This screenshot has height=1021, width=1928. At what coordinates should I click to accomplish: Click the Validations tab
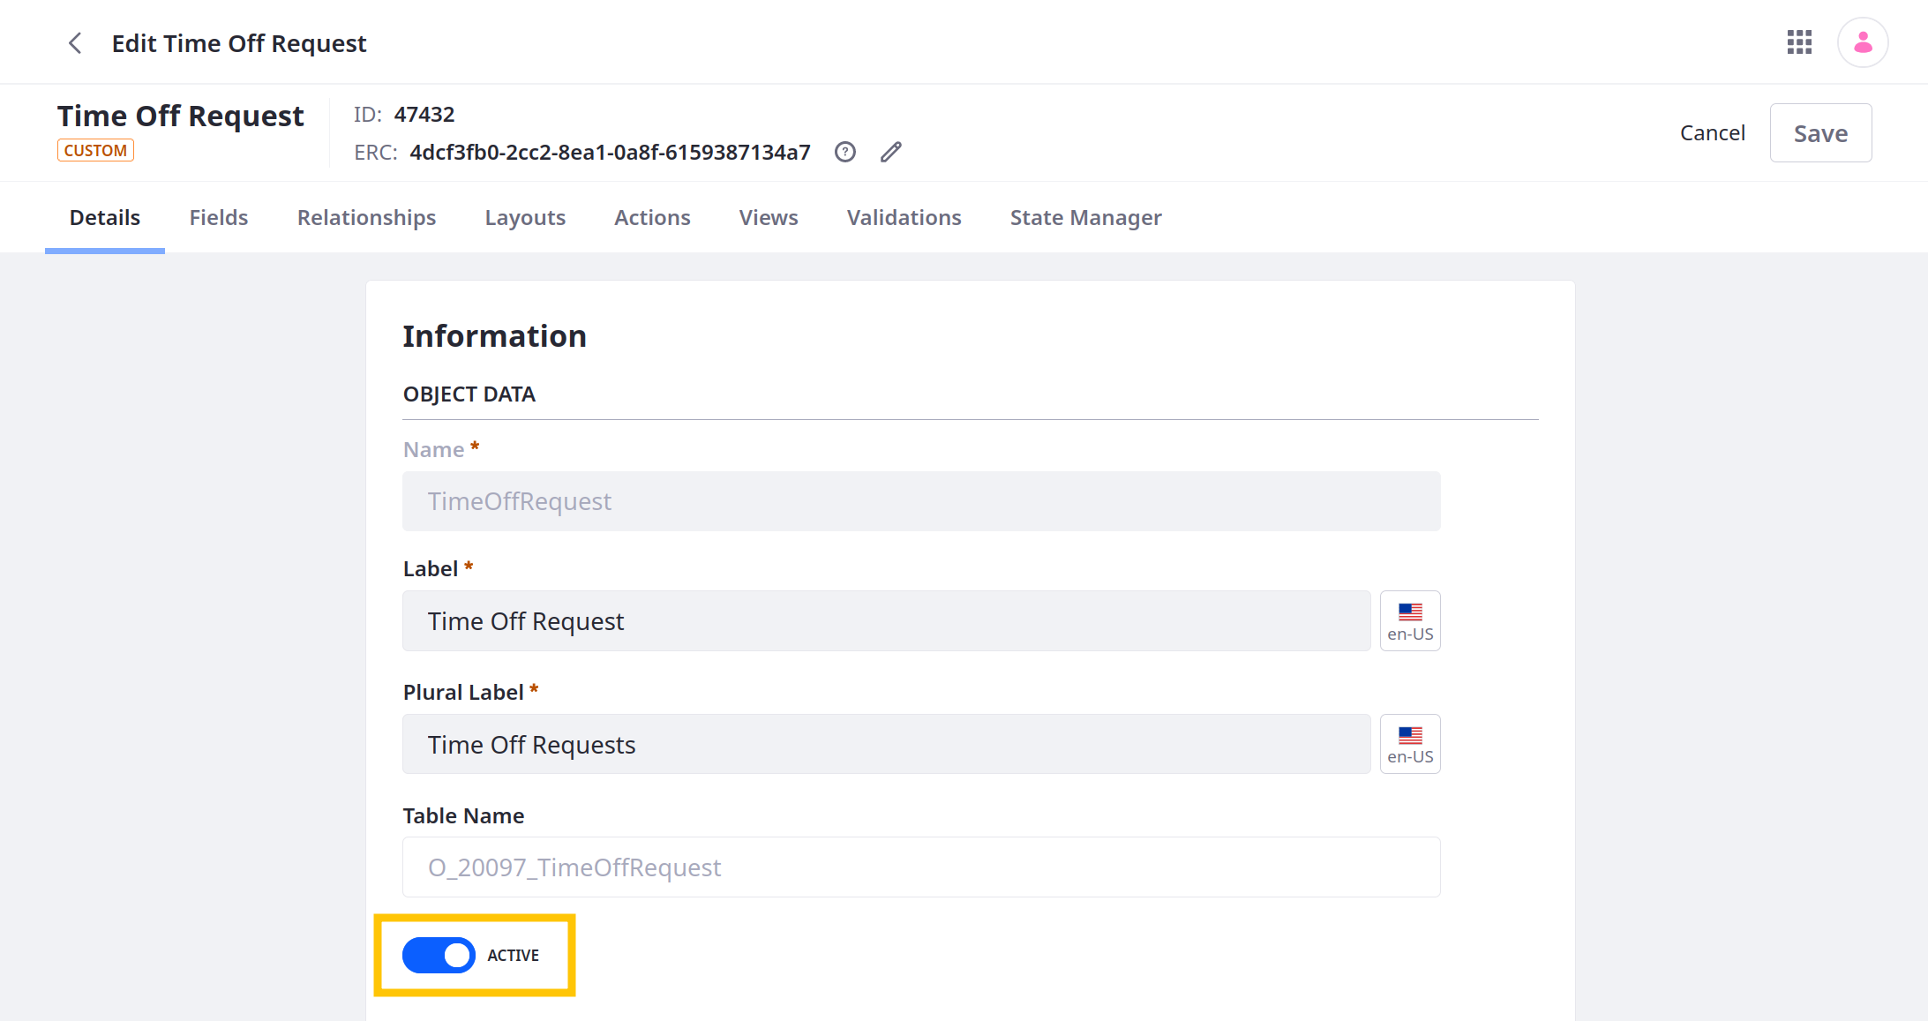(905, 218)
